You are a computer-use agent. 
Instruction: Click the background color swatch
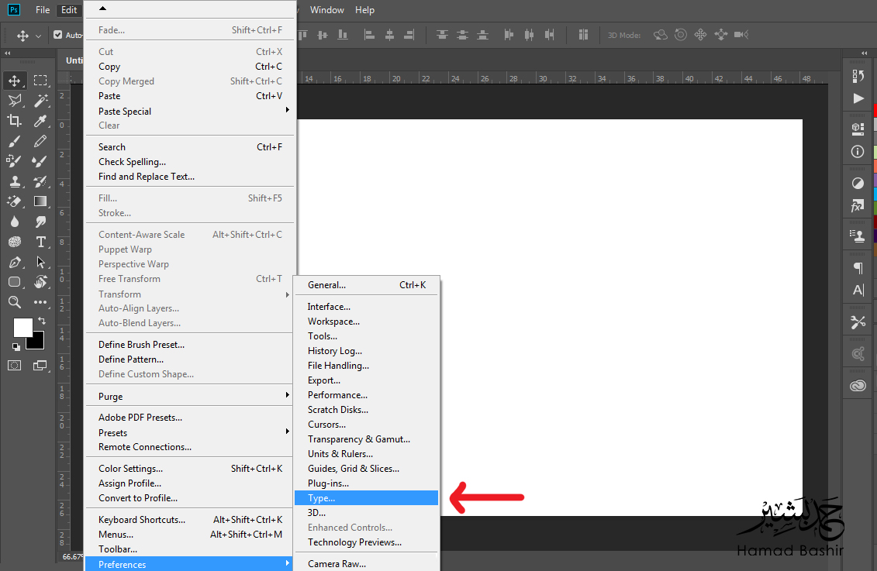pyautogui.click(x=37, y=342)
